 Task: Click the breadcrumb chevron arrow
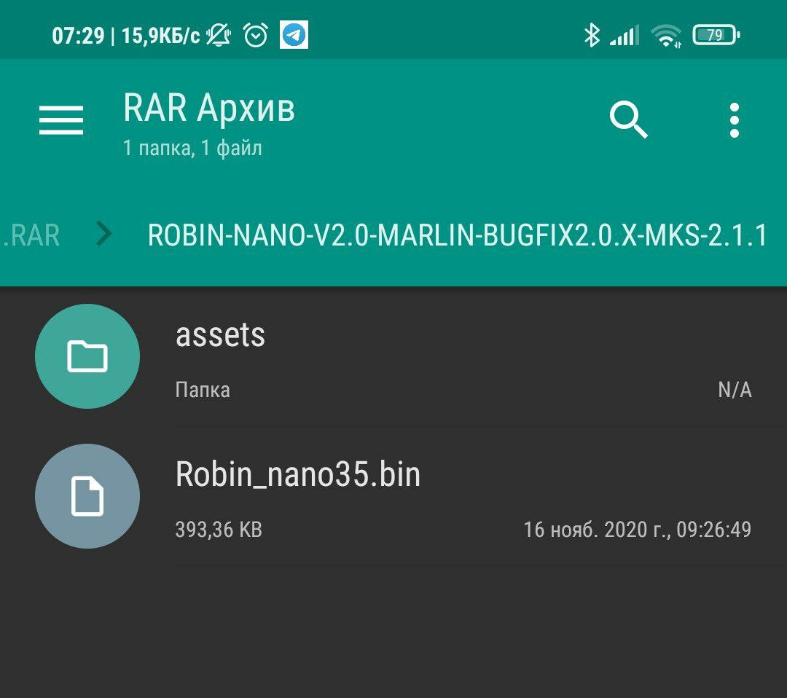coord(104,234)
